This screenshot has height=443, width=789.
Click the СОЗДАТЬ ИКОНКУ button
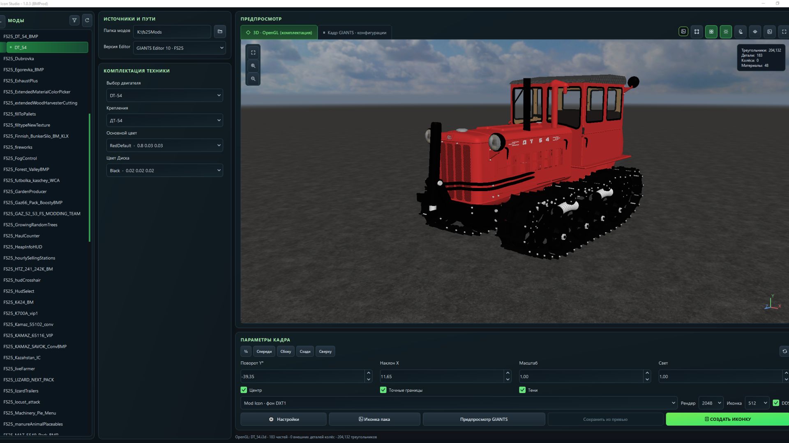[727, 419]
